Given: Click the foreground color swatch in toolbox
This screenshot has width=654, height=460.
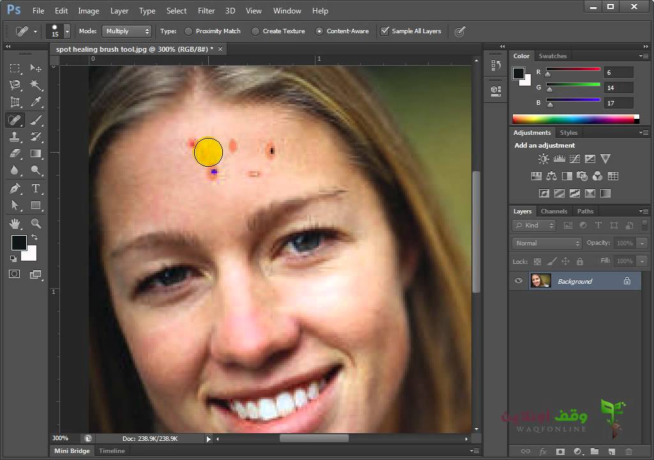Looking at the screenshot, I should (19, 243).
